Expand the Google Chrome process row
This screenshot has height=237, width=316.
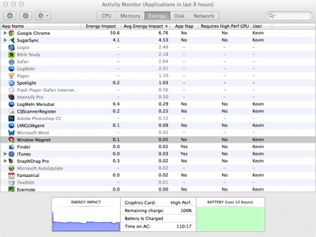pyautogui.click(x=5, y=33)
